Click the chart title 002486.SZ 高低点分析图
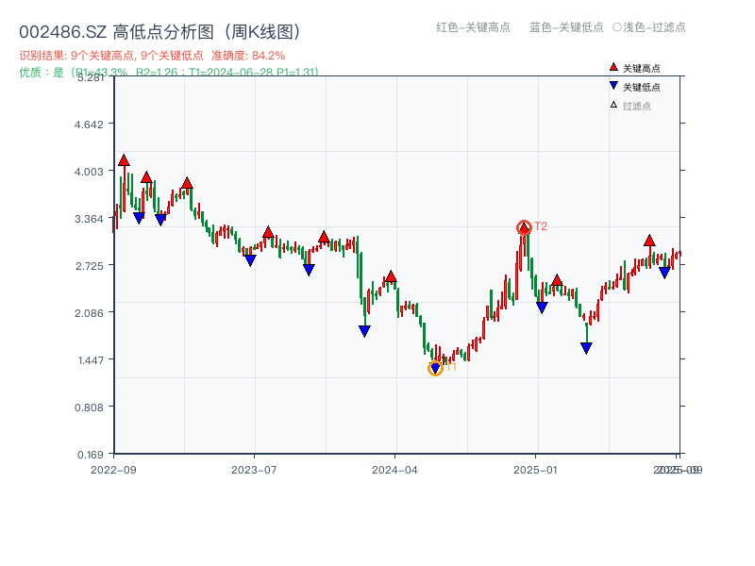The image size is (755, 566). click(x=159, y=32)
